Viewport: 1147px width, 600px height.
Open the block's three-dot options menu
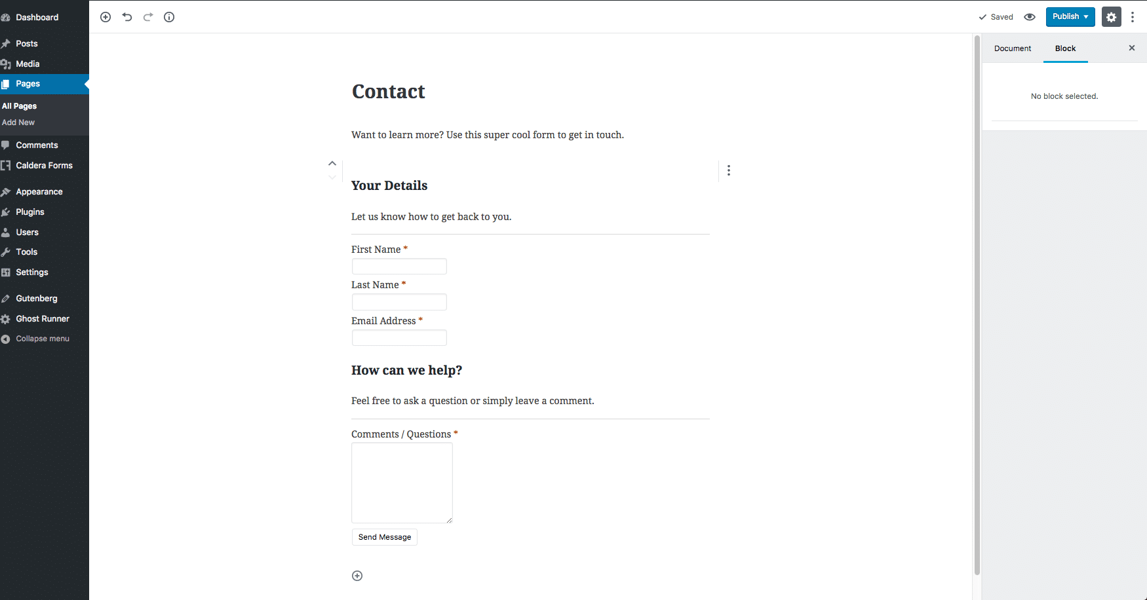729,170
